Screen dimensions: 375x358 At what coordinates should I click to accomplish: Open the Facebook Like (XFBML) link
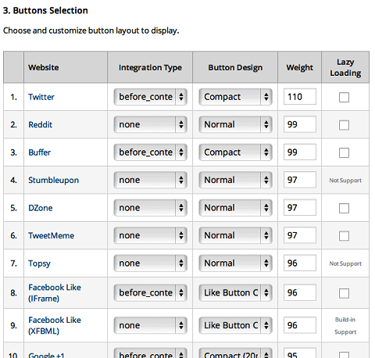coord(55,325)
